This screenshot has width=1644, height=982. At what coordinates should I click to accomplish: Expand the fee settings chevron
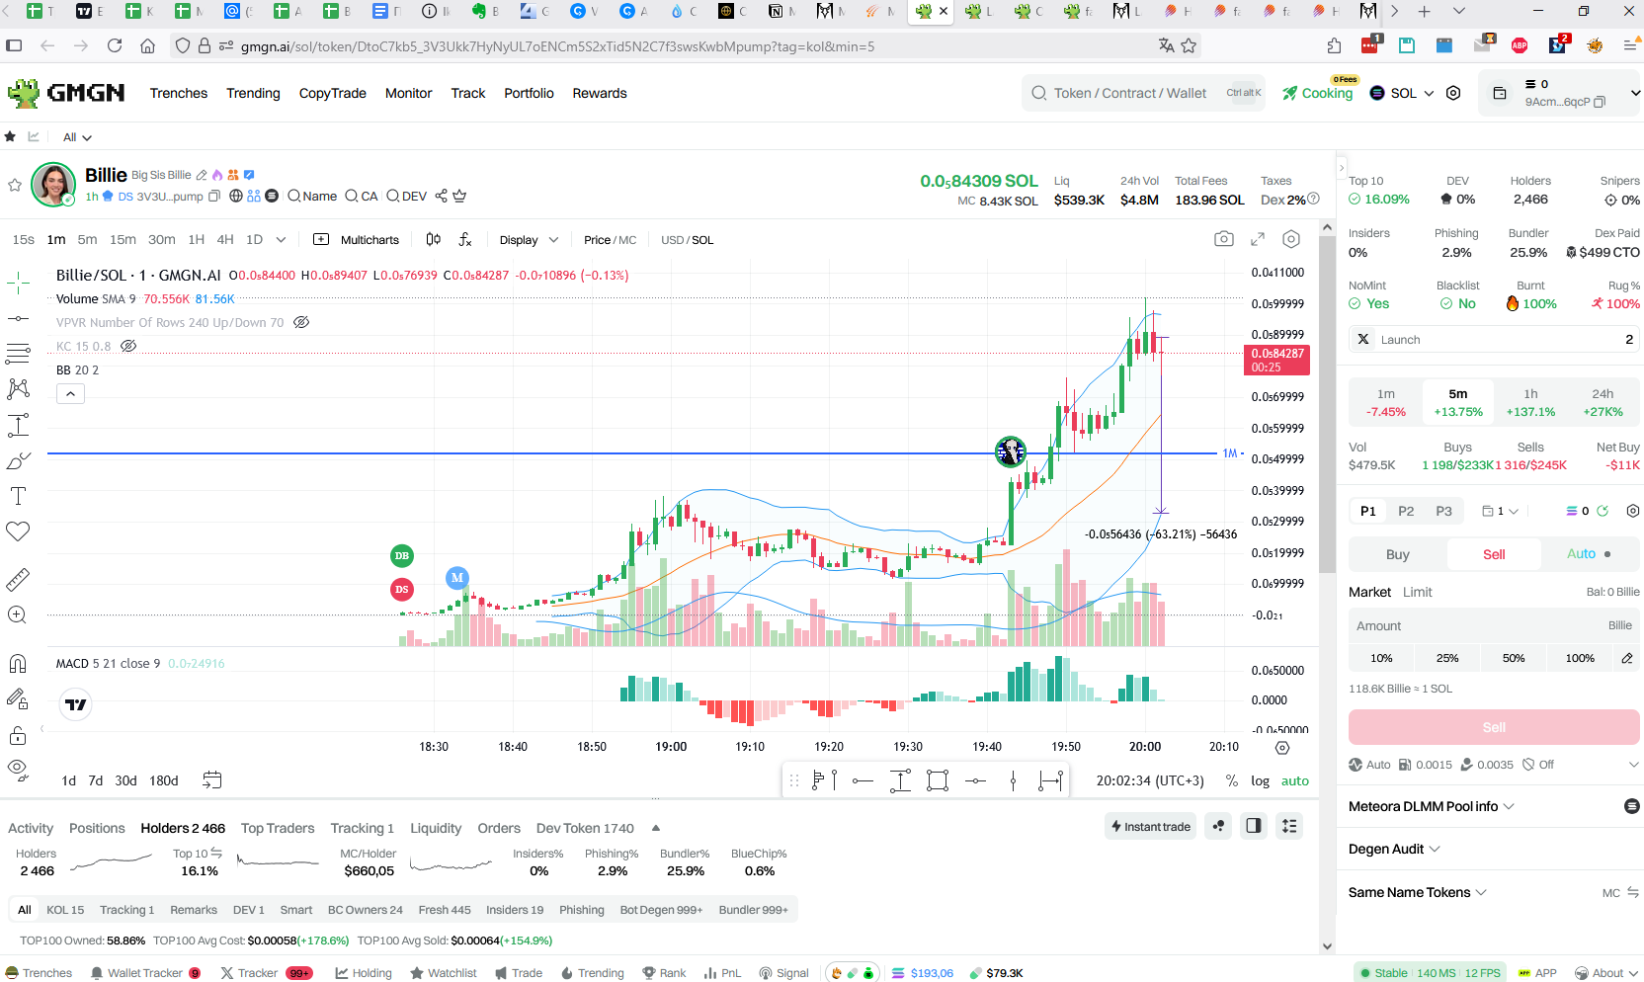pos(1633,765)
